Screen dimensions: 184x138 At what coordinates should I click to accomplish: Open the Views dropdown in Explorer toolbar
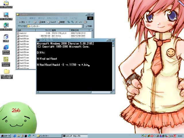point(85,22)
